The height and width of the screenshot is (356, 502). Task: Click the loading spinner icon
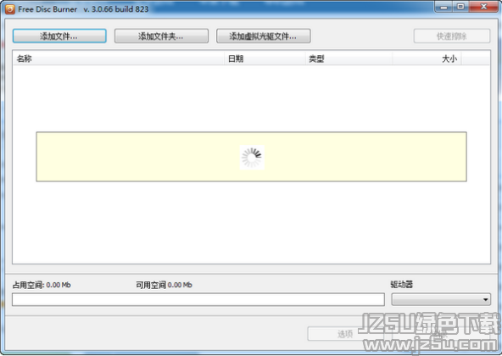tap(252, 157)
